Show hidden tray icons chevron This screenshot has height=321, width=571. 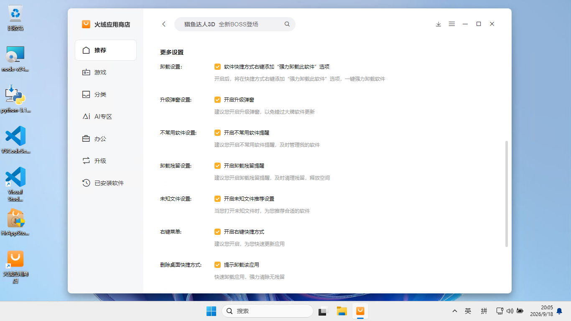(455, 311)
